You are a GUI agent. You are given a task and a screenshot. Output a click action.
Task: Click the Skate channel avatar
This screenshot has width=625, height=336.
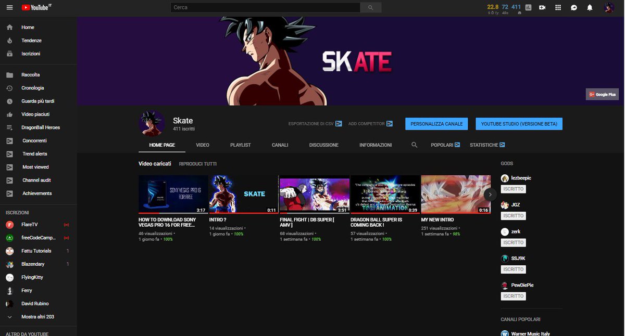(x=152, y=124)
